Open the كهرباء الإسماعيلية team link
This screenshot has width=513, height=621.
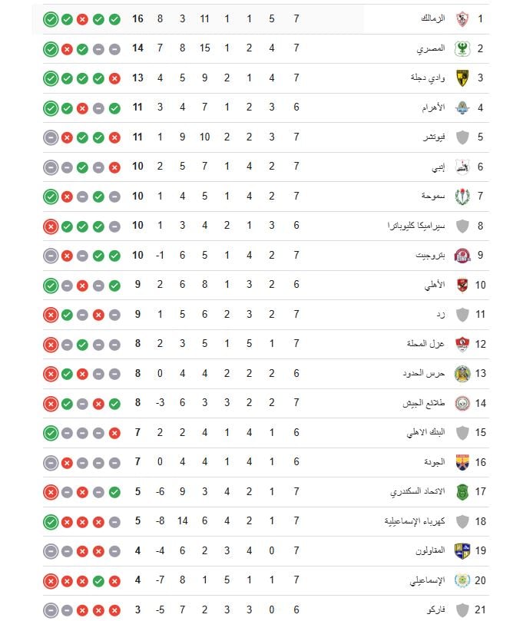pyautogui.click(x=416, y=522)
